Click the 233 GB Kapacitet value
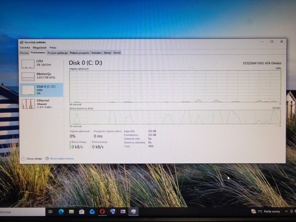The image size is (296, 222). click(x=152, y=131)
